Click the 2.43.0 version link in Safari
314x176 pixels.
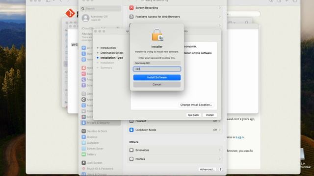click(x=239, y=137)
